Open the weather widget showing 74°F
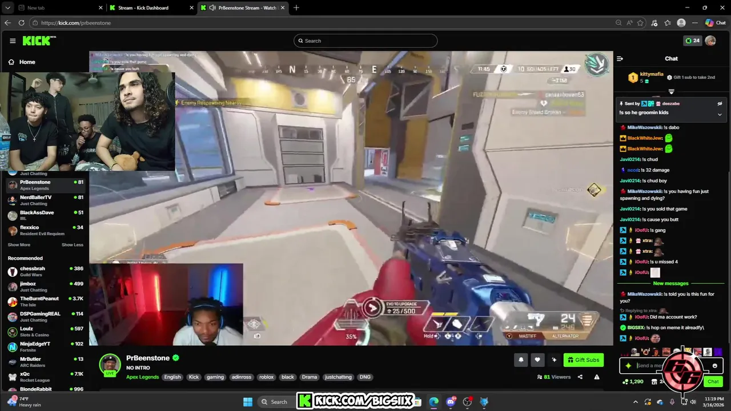The width and height of the screenshot is (731, 411). pyautogui.click(x=26, y=402)
